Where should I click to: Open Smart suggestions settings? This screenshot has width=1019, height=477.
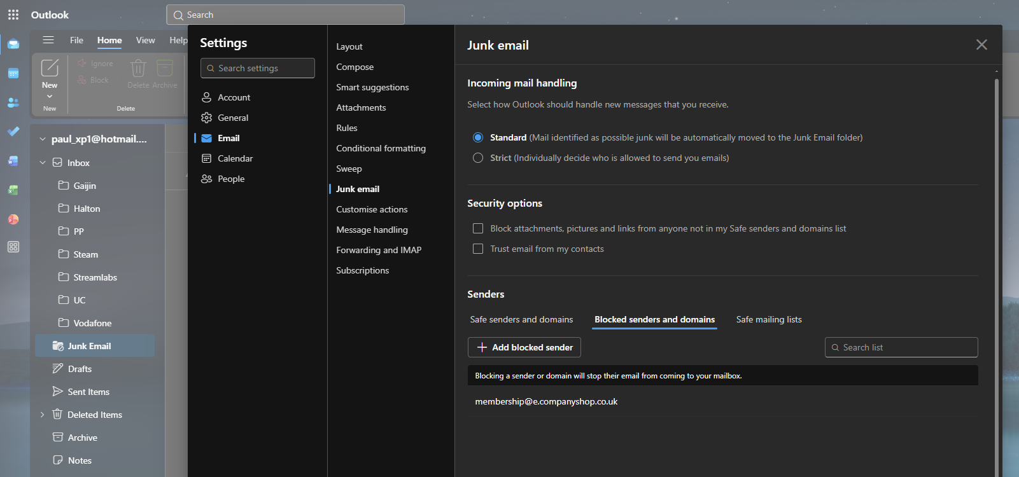click(x=372, y=87)
